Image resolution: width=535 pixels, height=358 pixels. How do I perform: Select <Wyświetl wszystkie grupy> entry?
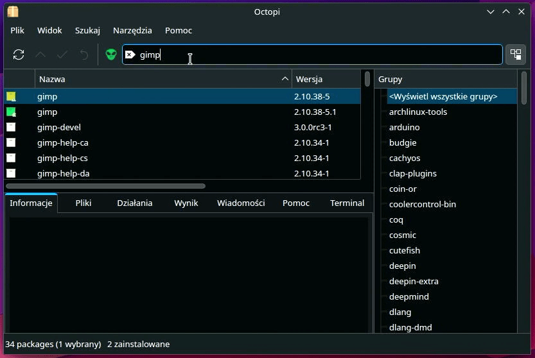point(452,96)
